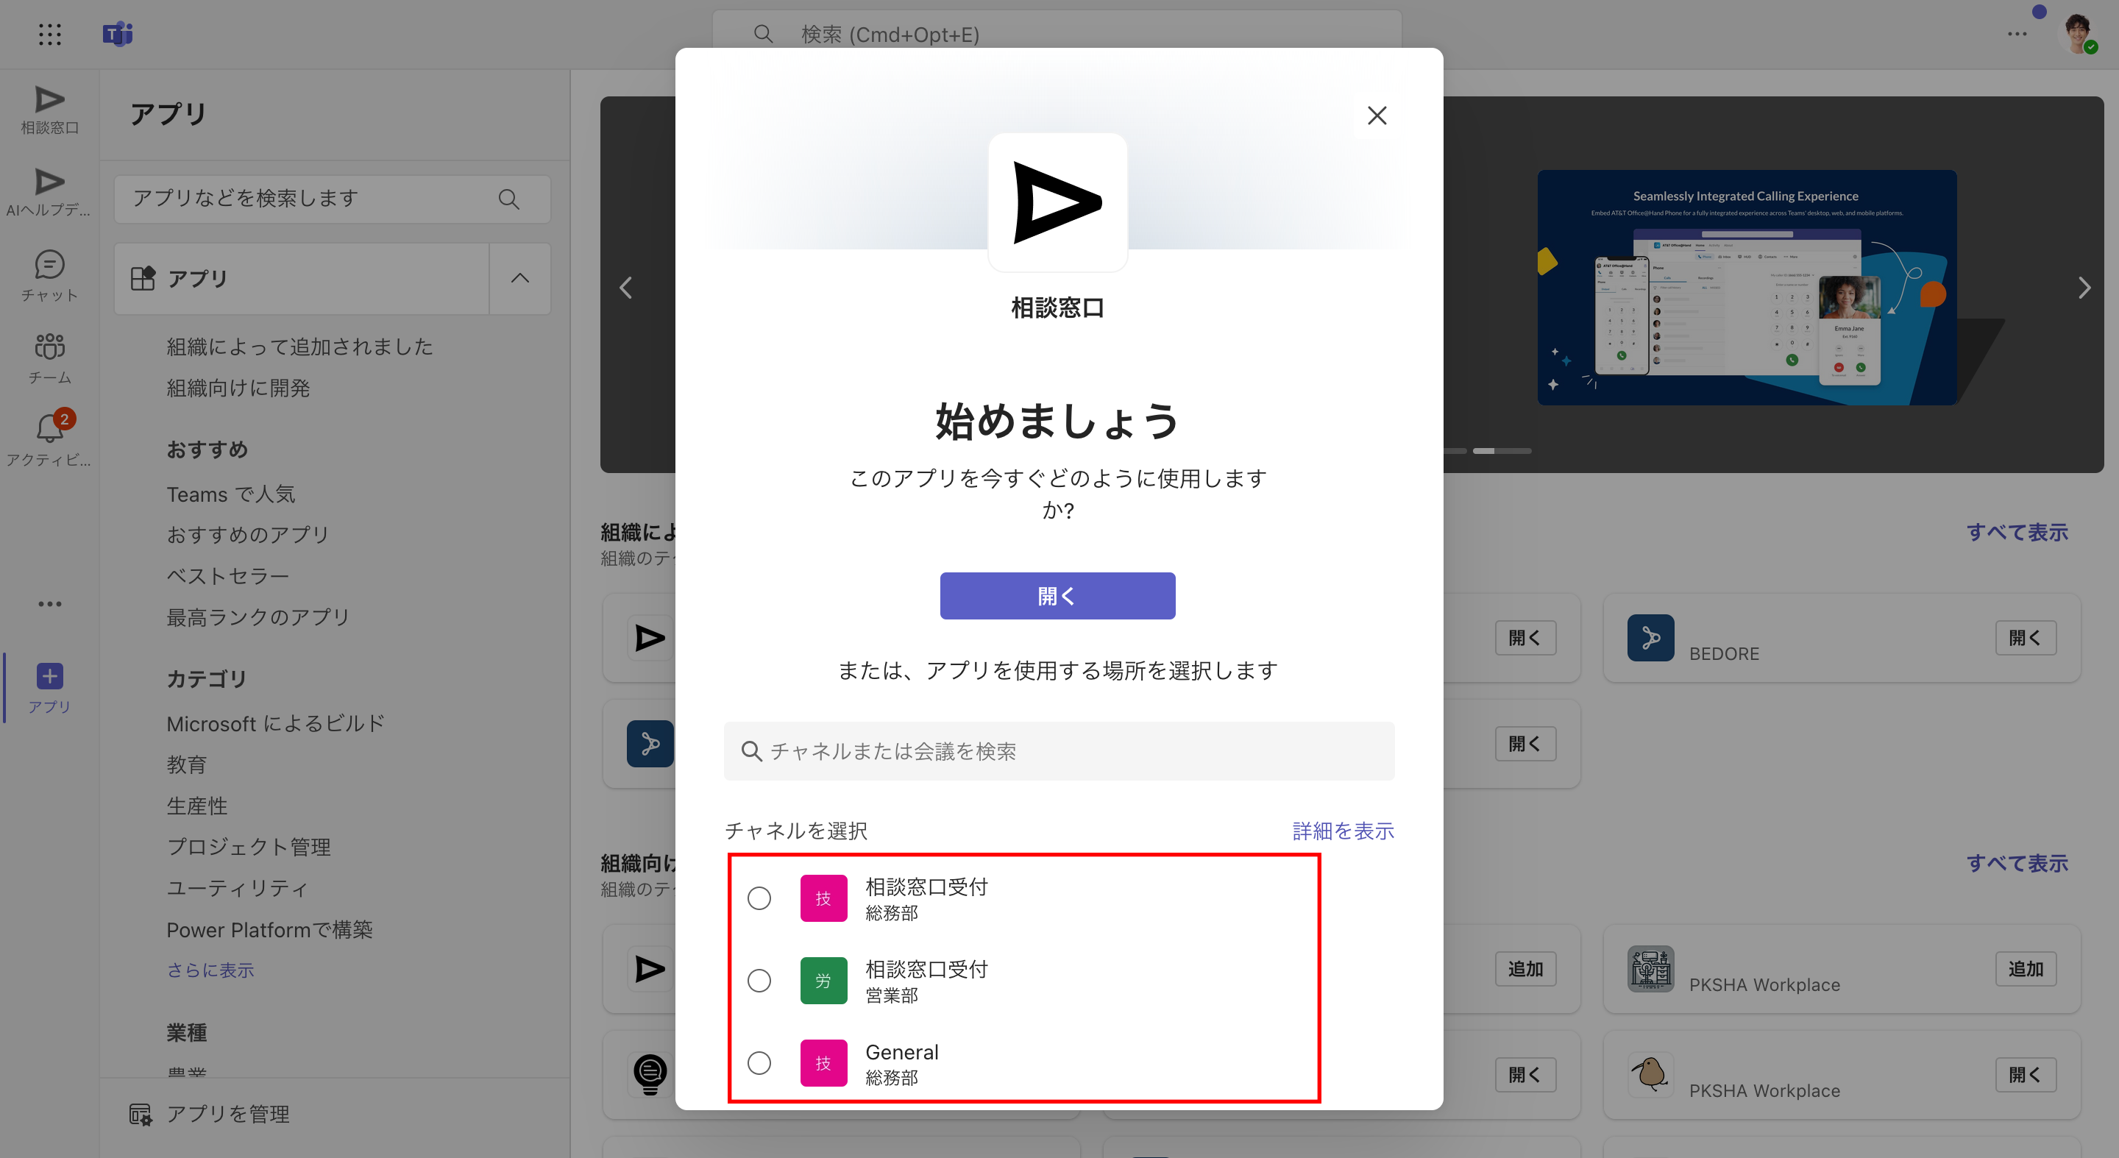Open the app launcher grid icon

[x=49, y=34]
